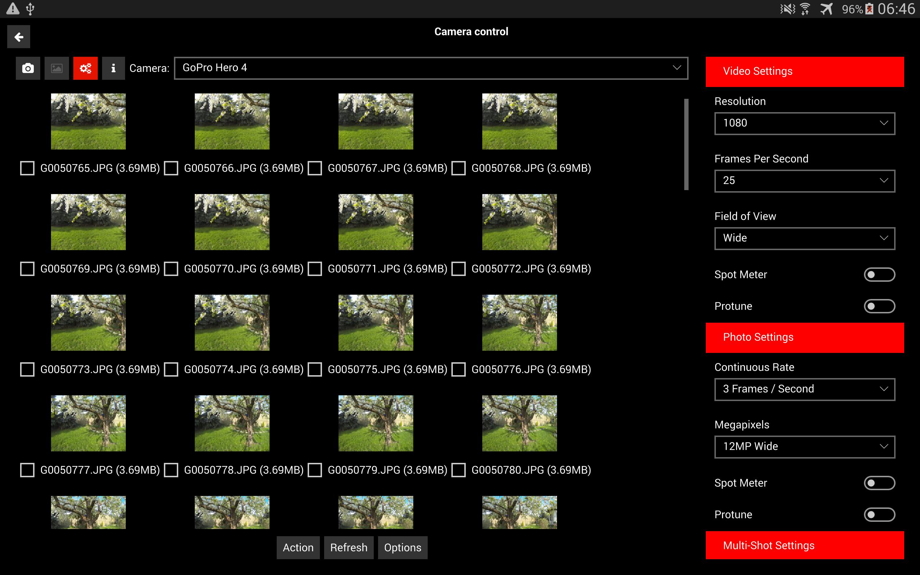Viewport: 920px width, 575px height.
Task: Check the box for G0050766.JPG
Action: pyautogui.click(x=171, y=168)
